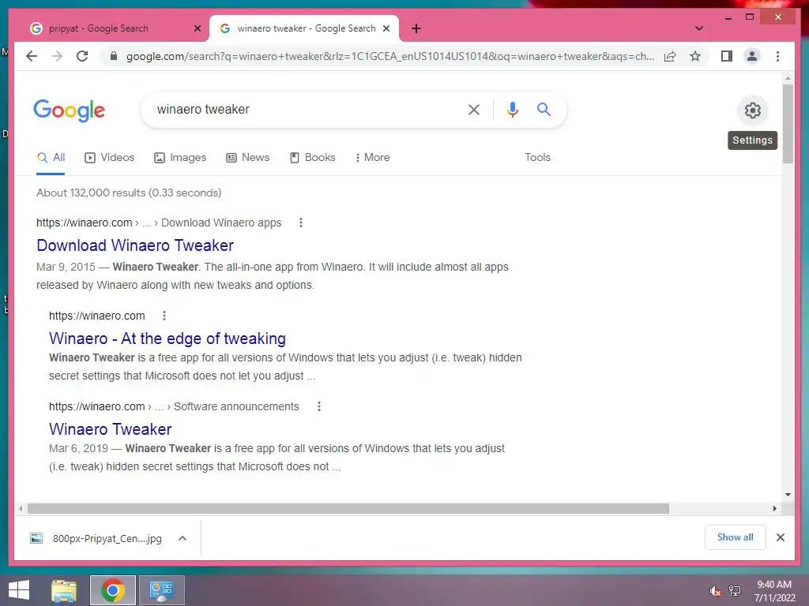Expand options for downloaded Pripyat jpg
Viewport: 809px width, 606px height.
pyautogui.click(x=182, y=538)
